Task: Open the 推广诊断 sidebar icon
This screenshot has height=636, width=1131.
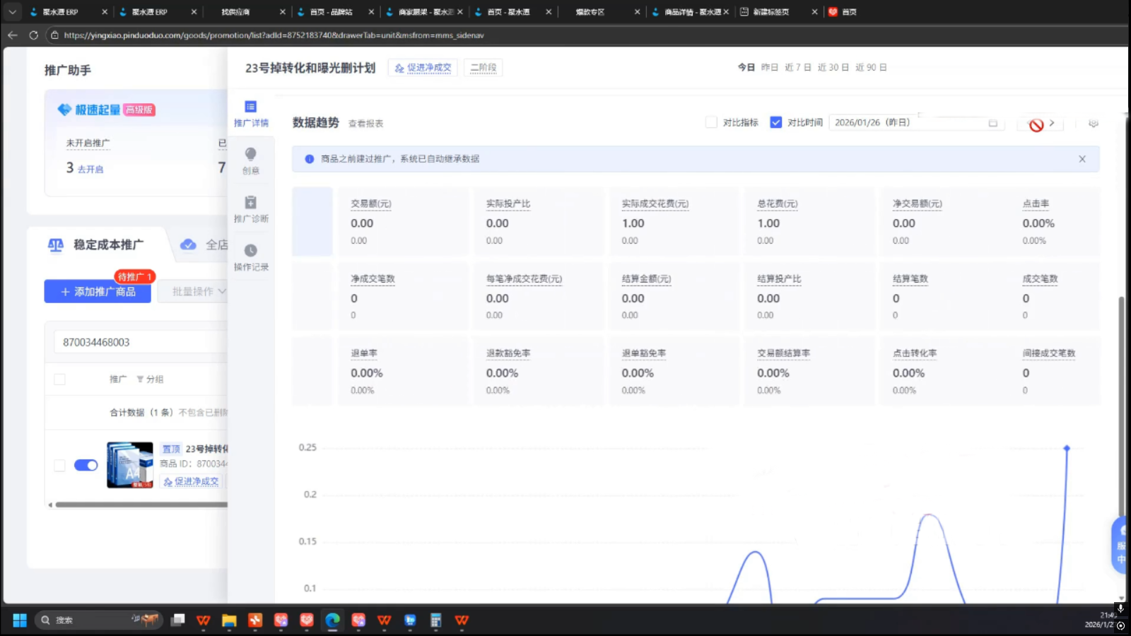Action: coord(251,208)
